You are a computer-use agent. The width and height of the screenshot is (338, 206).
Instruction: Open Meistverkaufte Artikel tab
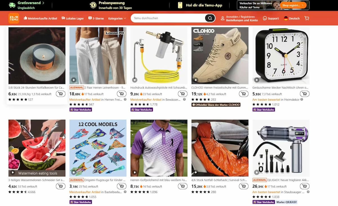pos(40,18)
